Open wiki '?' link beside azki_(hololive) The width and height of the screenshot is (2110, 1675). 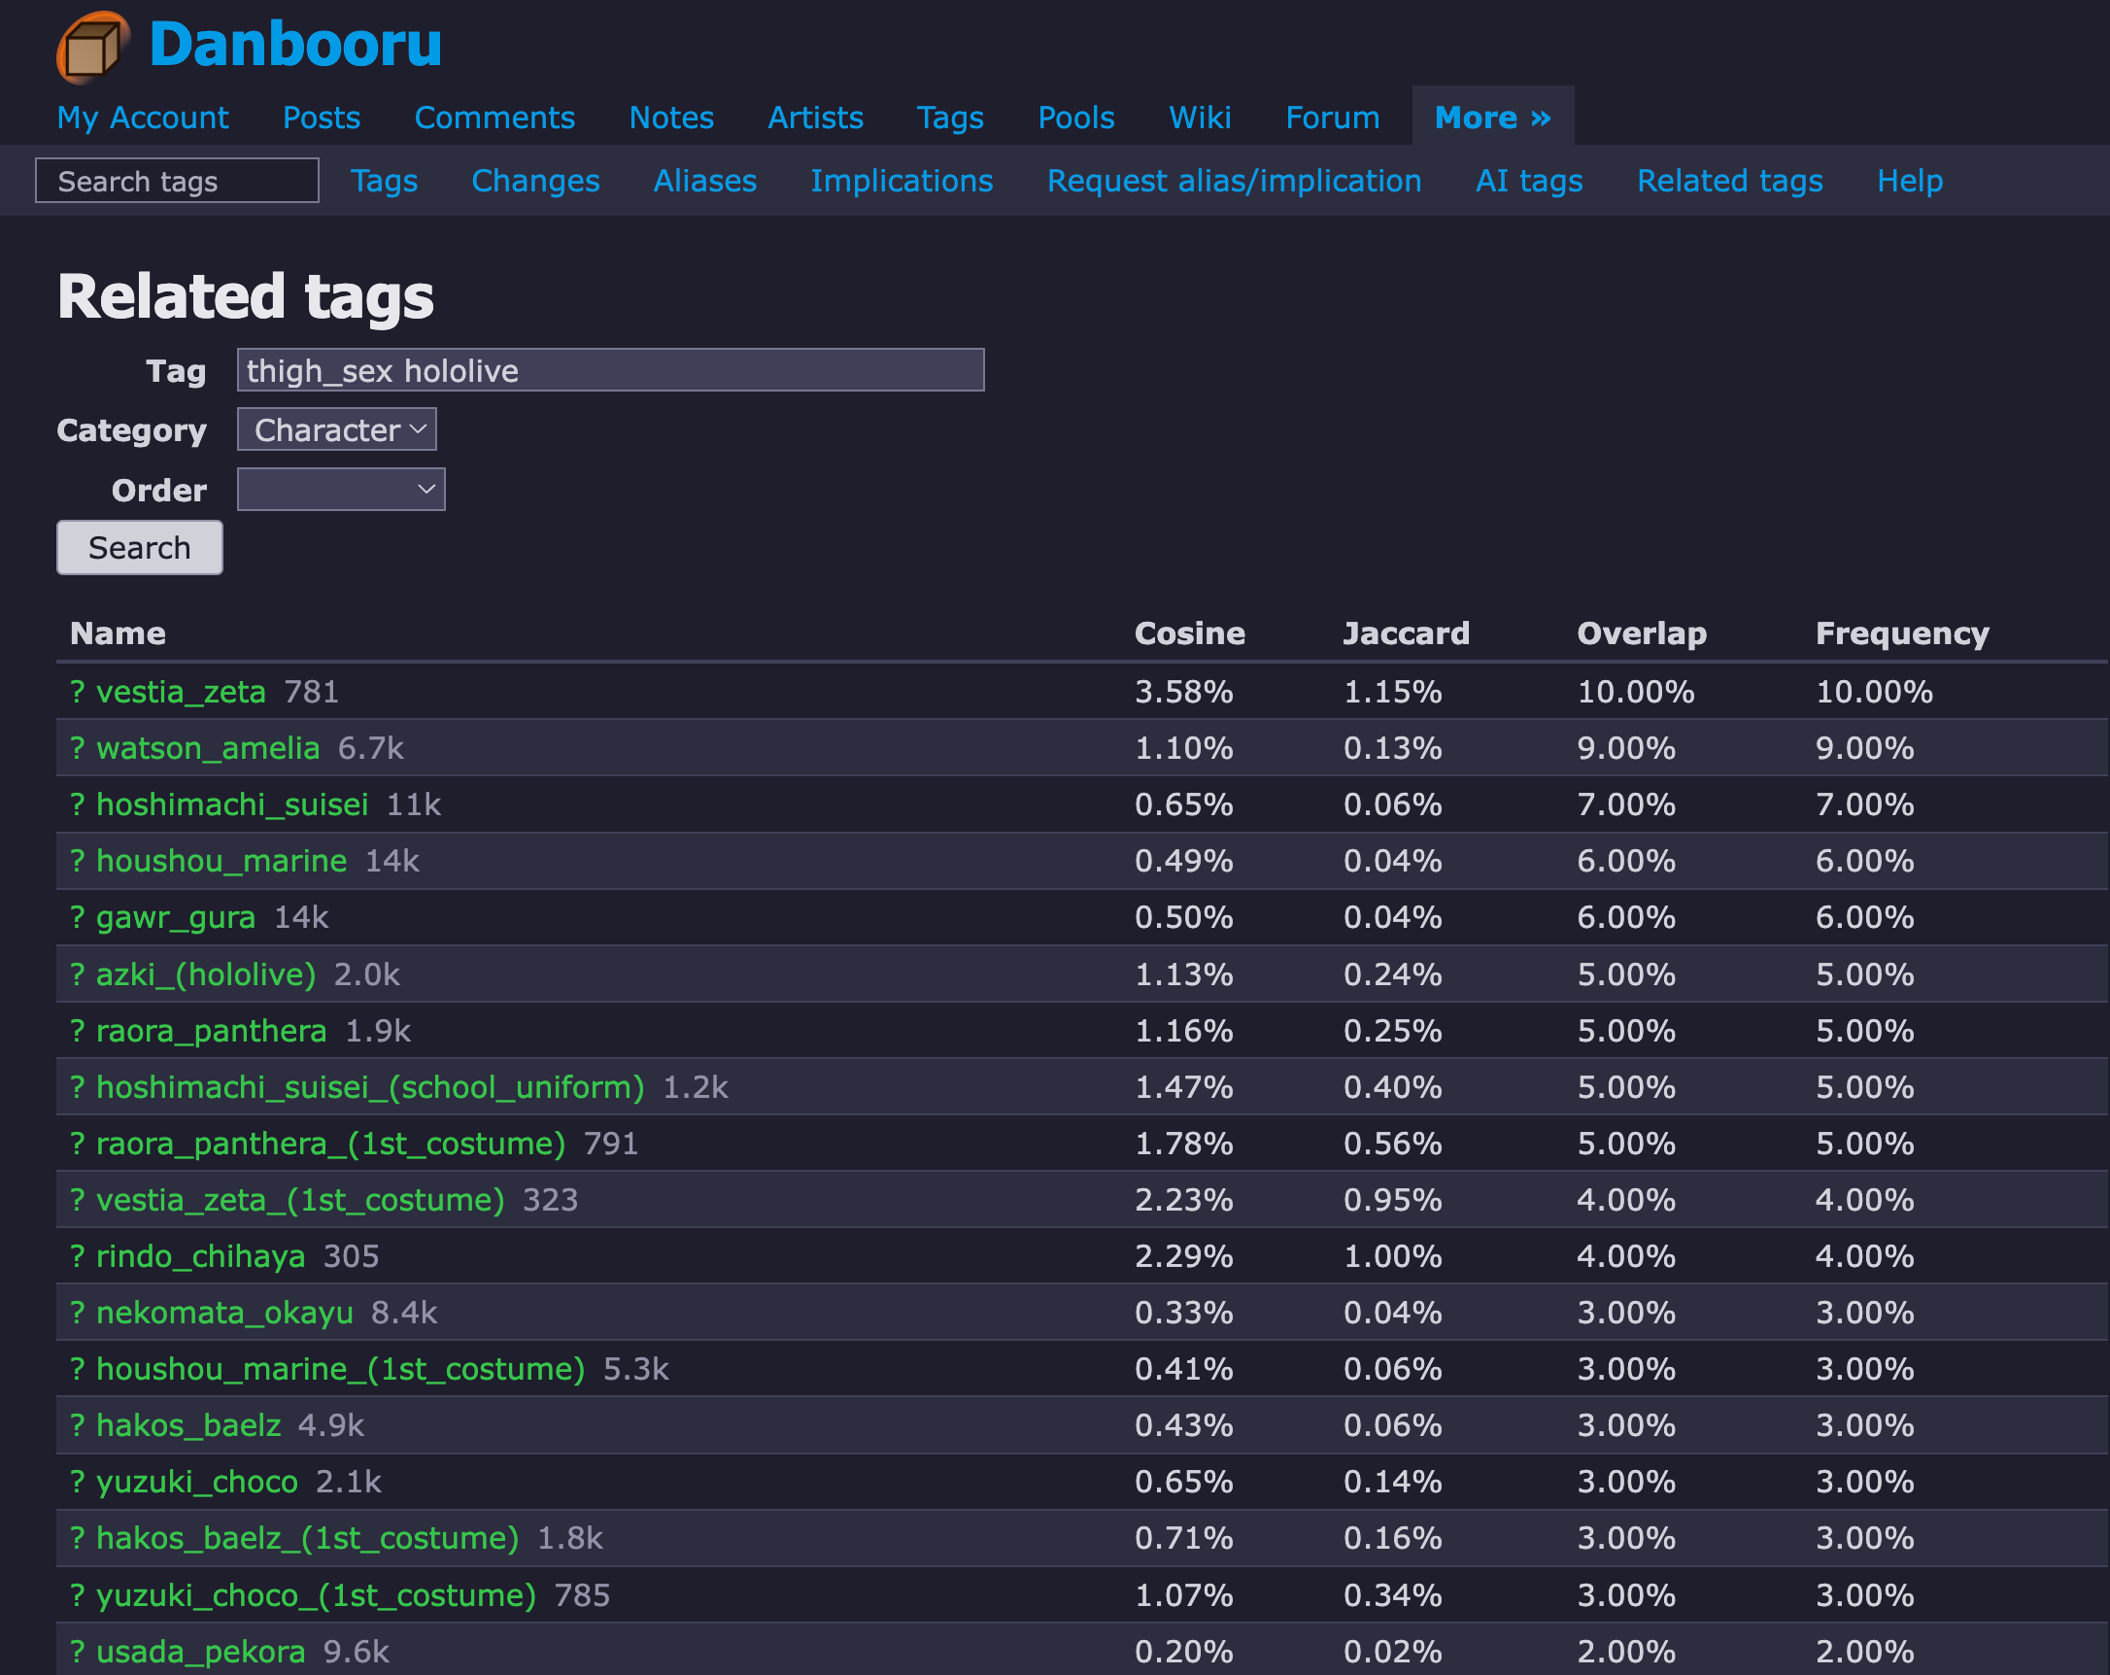(x=79, y=975)
